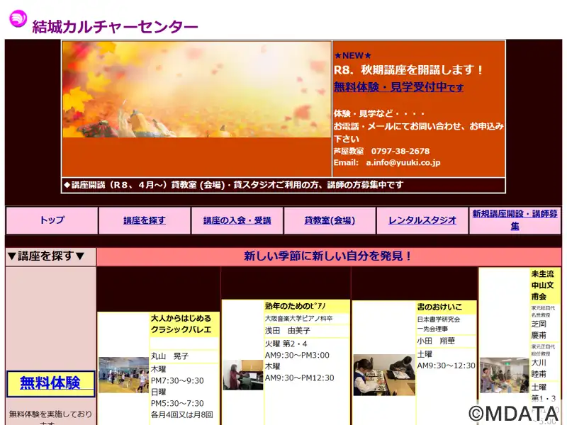Viewport: 567px width, 425px height.
Task: Open the 講座を探す navigation link
Action: (x=145, y=220)
